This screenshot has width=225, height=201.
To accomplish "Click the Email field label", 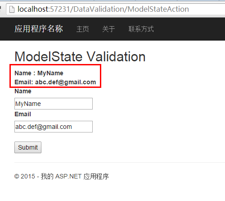I will tap(22, 114).
